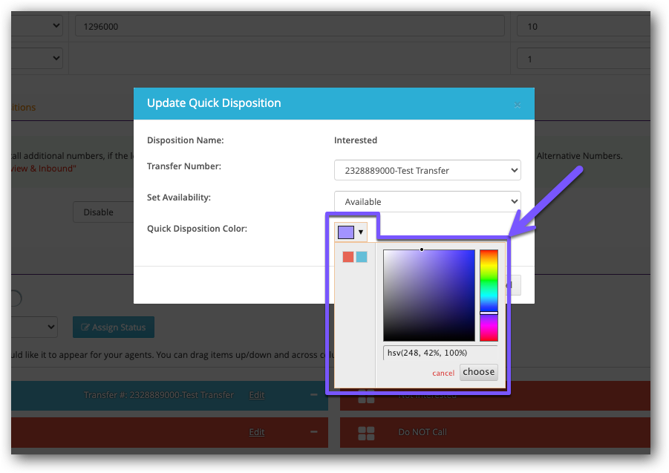The height and width of the screenshot is (473, 669).
Task: Click the Assign Status button
Action: point(114,327)
